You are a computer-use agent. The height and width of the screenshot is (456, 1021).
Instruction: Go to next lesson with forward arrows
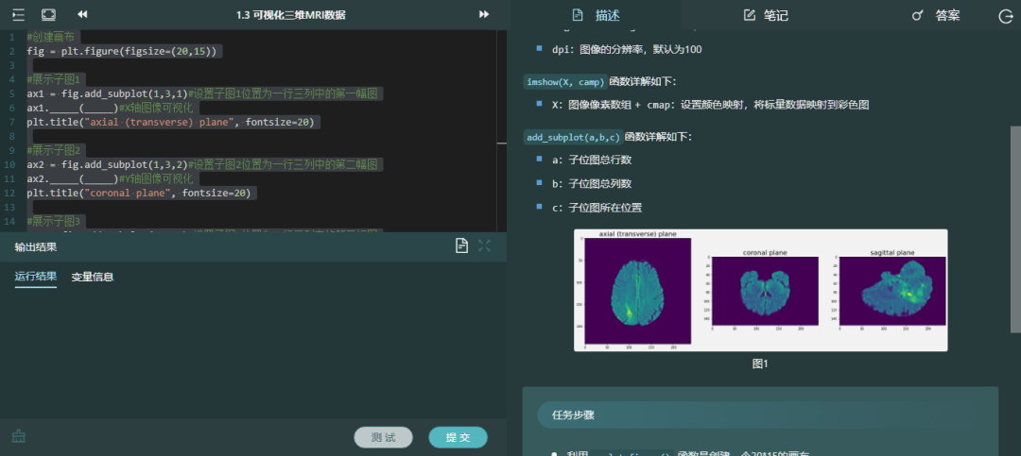pyautogui.click(x=484, y=14)
